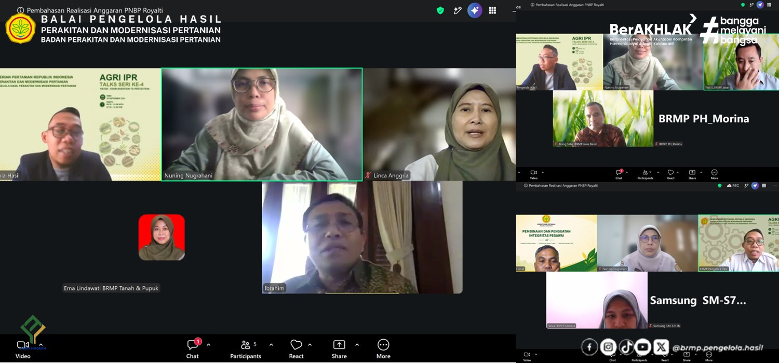The height and width of the screenshot is (363, 779).
Task: Select Linca Anggria's video tile
Action: click(x=439, y=124)
